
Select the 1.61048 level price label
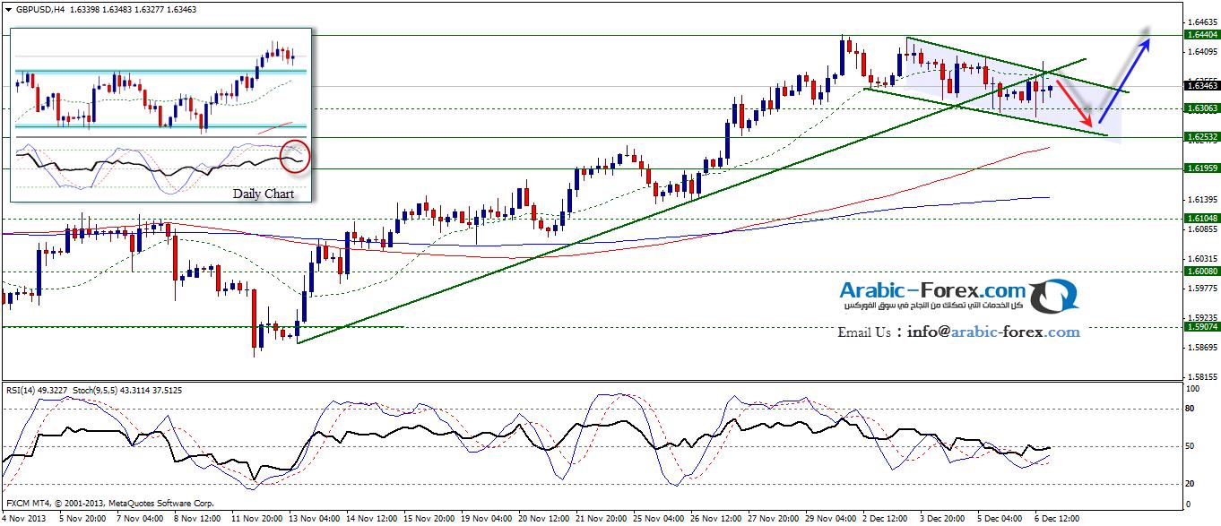1200,218
